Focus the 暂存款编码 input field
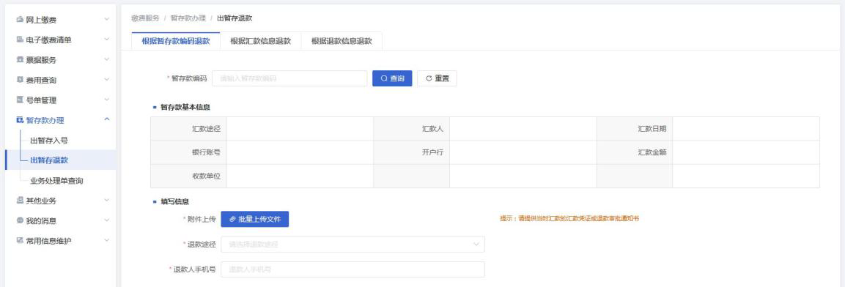845x287 pixels. pos(289,78)
